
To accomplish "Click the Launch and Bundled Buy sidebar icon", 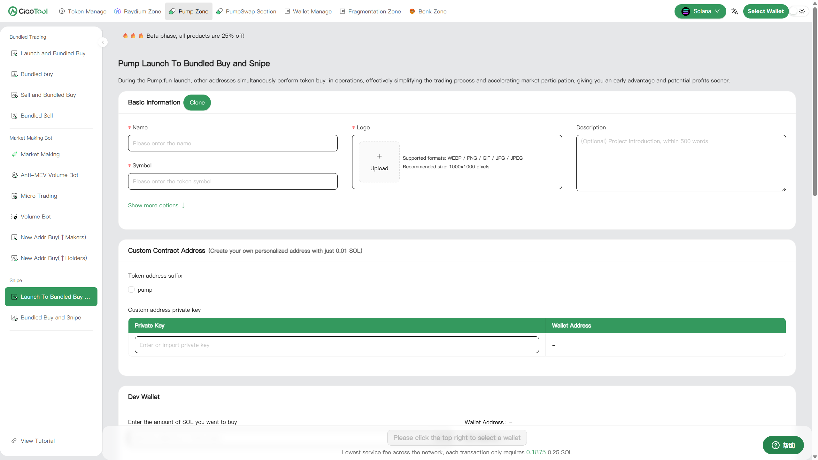I will click(x=14, y=53).
